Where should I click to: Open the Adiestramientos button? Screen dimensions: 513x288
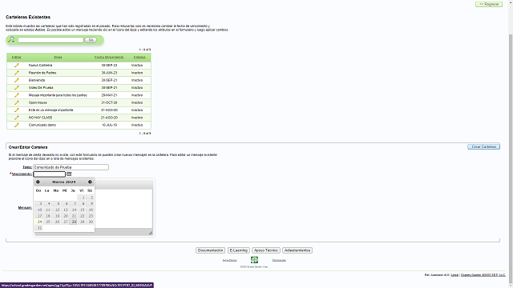pyautogui.click(x=297, y=250)
